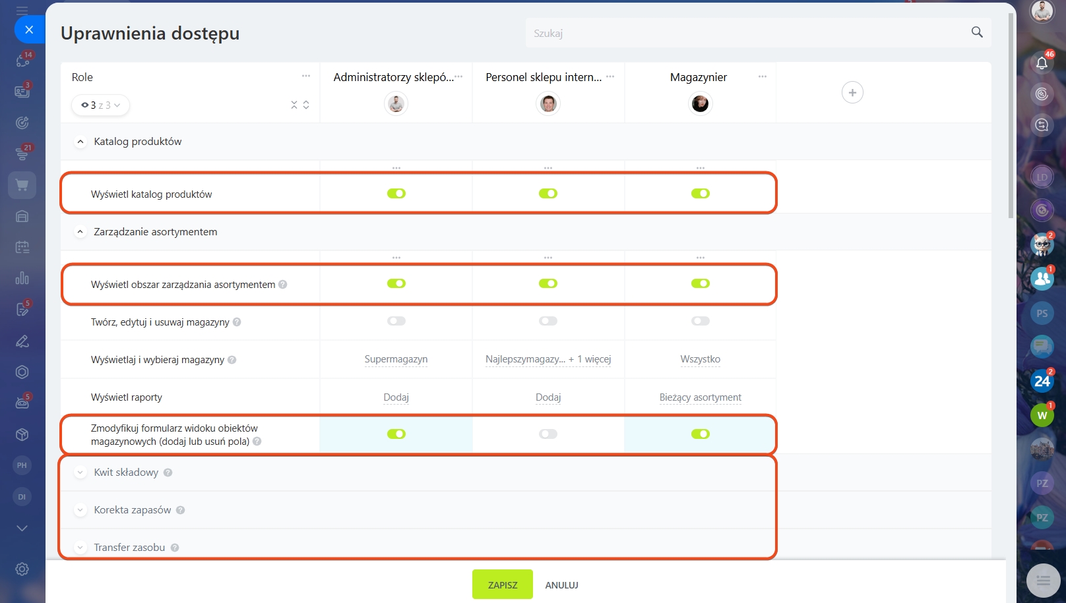1066x603 pixels.
Task: Disable Zmodyfikuj formularz for Magazynier
Action: tap(701, 434)
